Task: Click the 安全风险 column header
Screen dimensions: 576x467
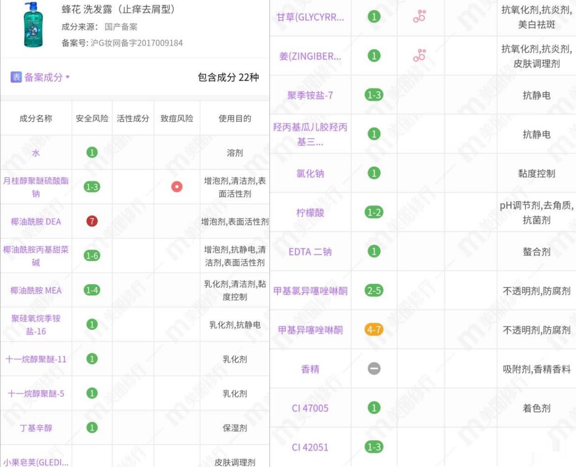Action: click(92, 118)
